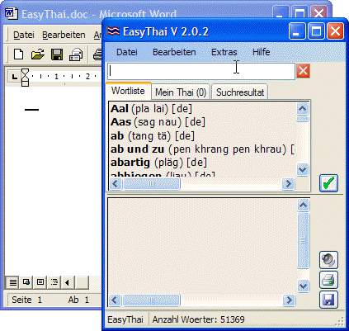Switch to Word outline view button
The image size is (349, 331).
tap(54, 282)
